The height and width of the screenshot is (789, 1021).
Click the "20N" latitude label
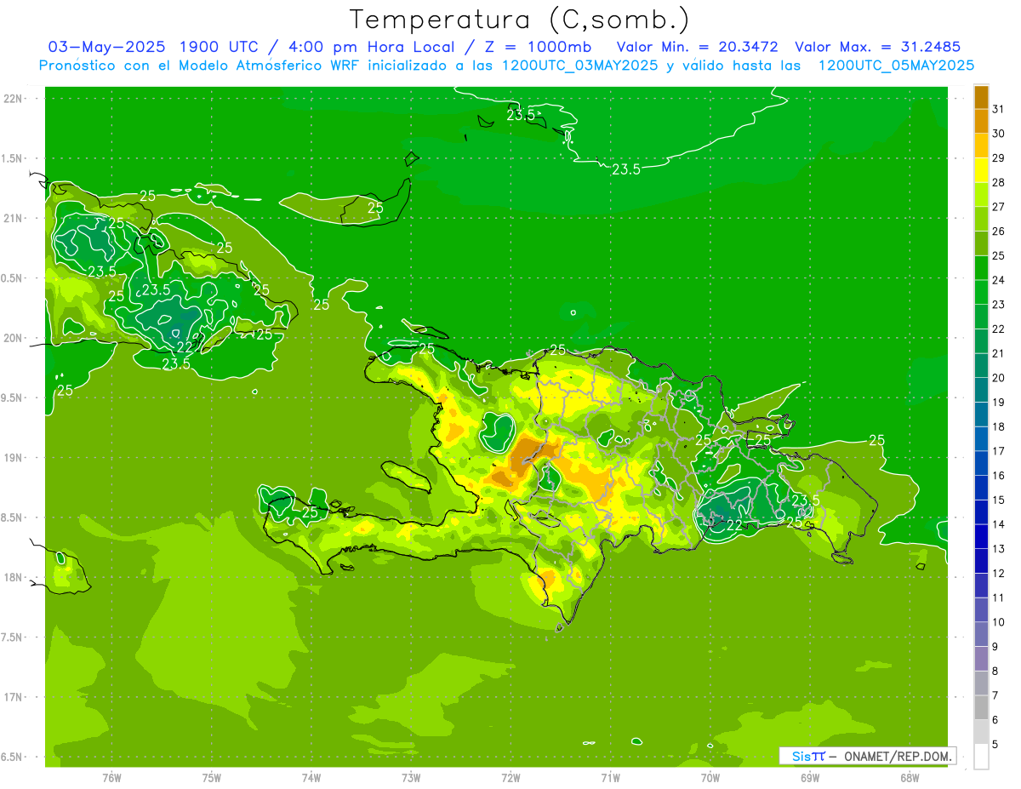click(13, 338)
